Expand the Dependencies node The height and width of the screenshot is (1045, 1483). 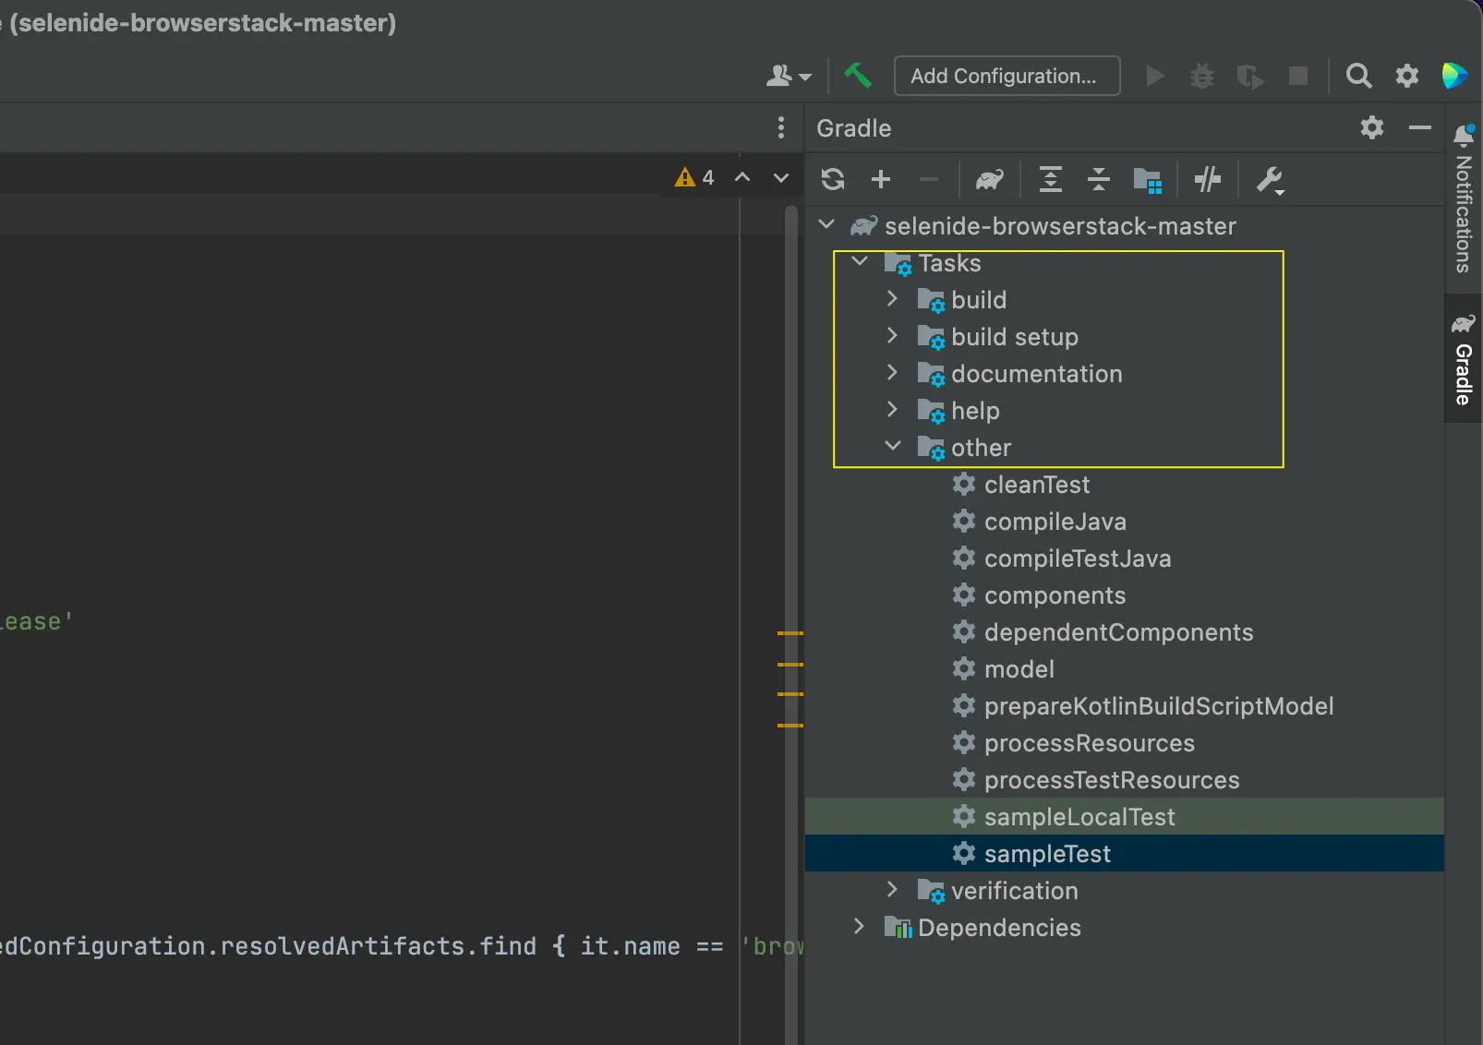tap(859, 927)
